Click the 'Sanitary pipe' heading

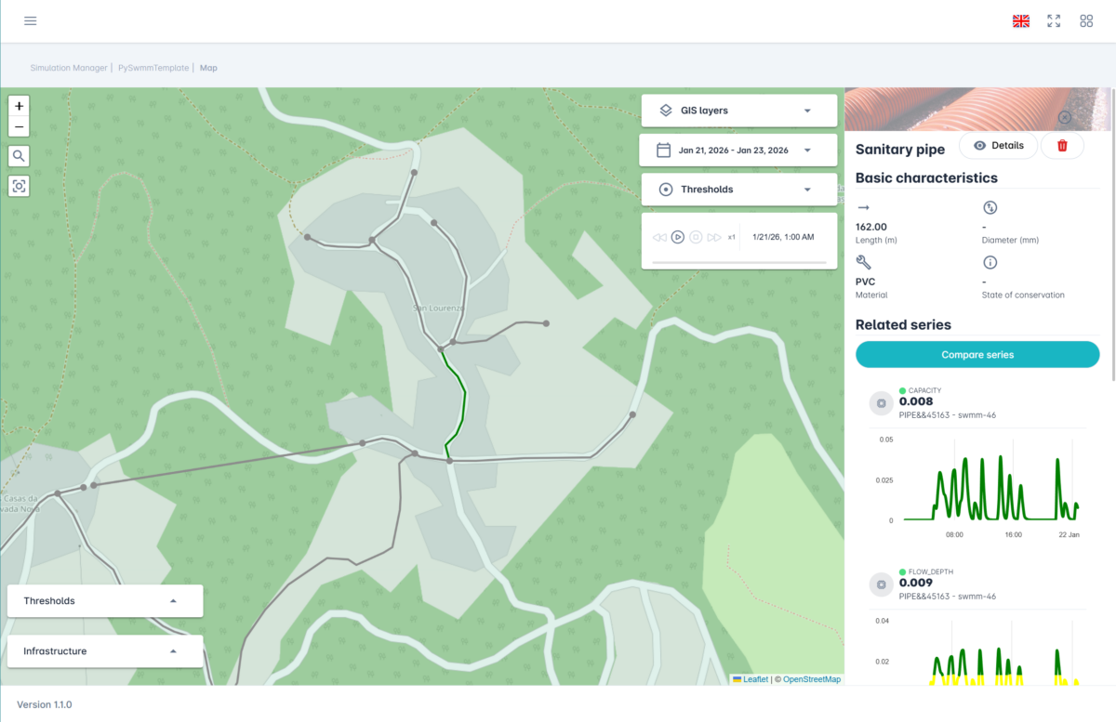[x=900, y=150]
